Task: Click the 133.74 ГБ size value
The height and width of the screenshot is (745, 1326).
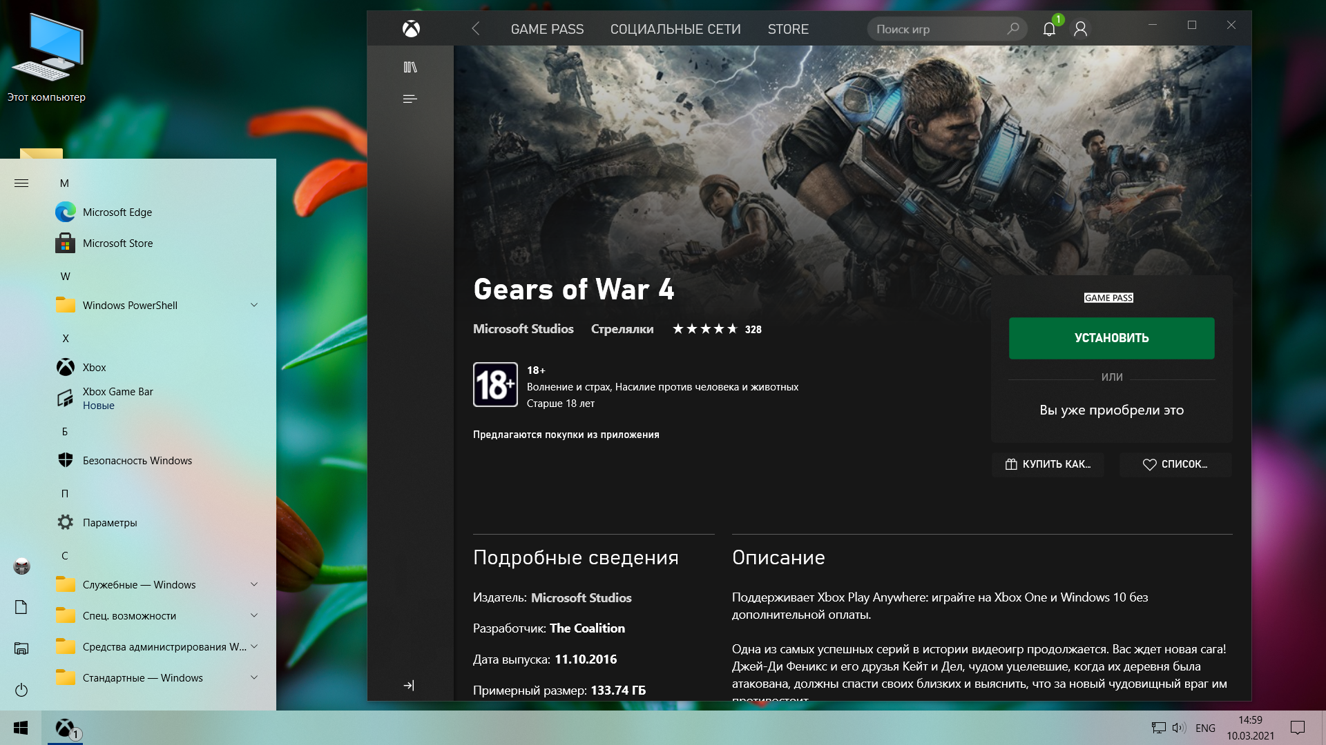Action: click(618, 691)
